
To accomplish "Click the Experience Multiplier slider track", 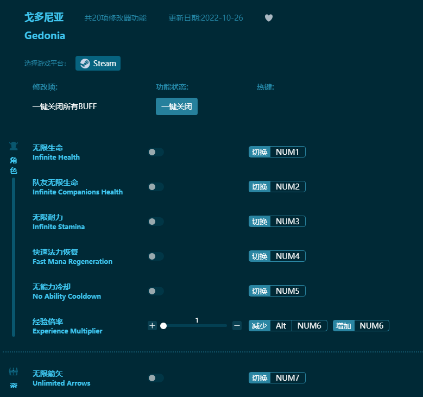I will coord(195,326).
